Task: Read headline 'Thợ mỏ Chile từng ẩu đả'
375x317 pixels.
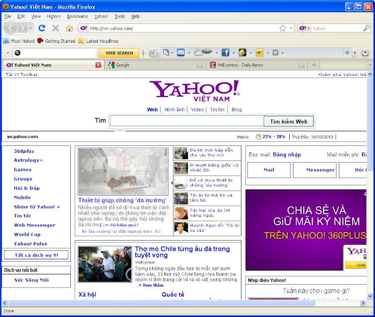Action: pos(182,252)
